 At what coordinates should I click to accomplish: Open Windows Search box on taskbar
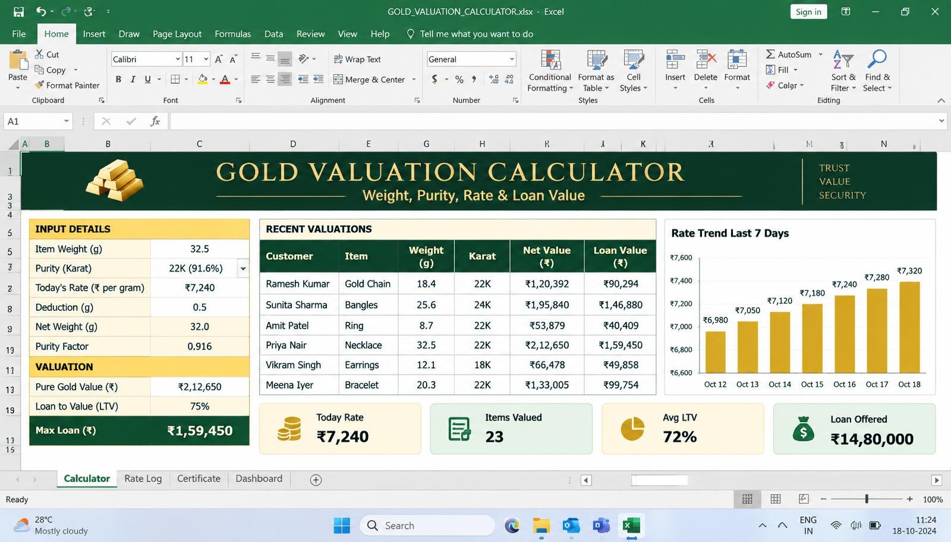click(x=427, y=525)
